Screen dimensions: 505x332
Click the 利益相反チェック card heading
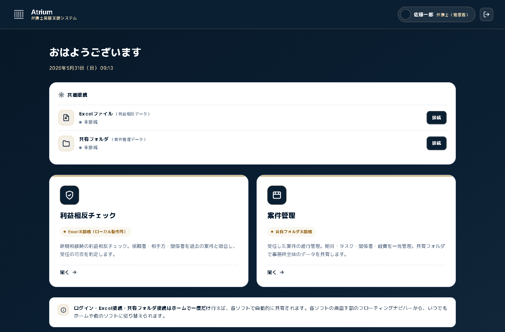(88, 215)
